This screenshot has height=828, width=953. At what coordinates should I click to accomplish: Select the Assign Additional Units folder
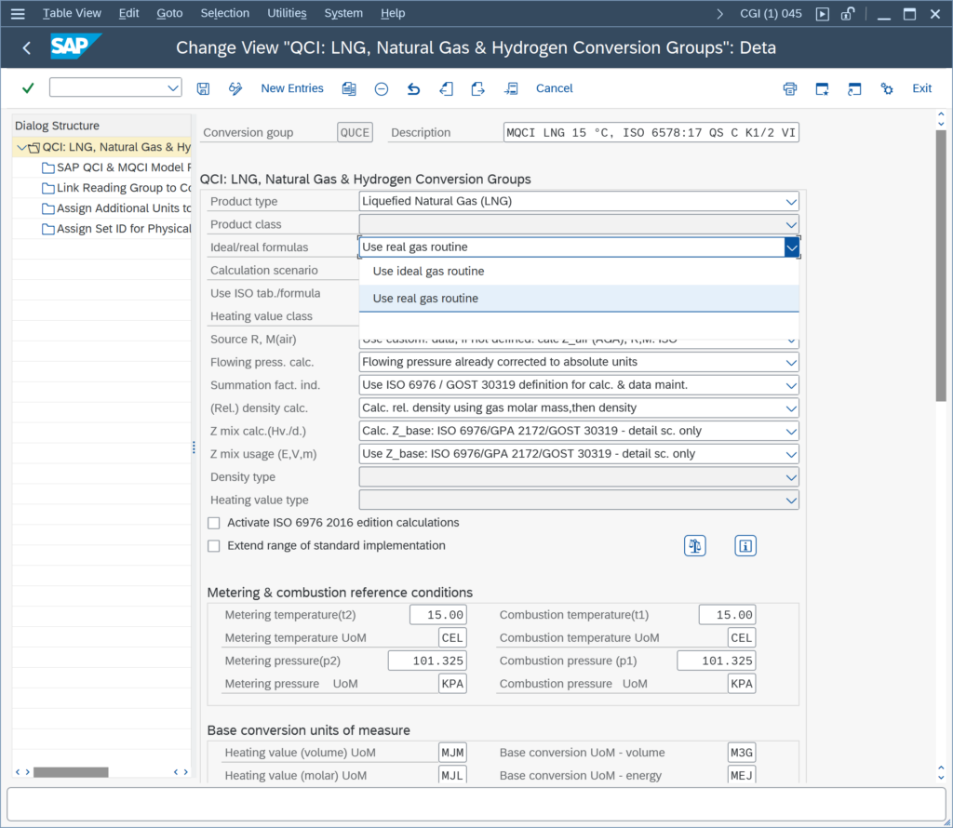click(x=116, y=208)
